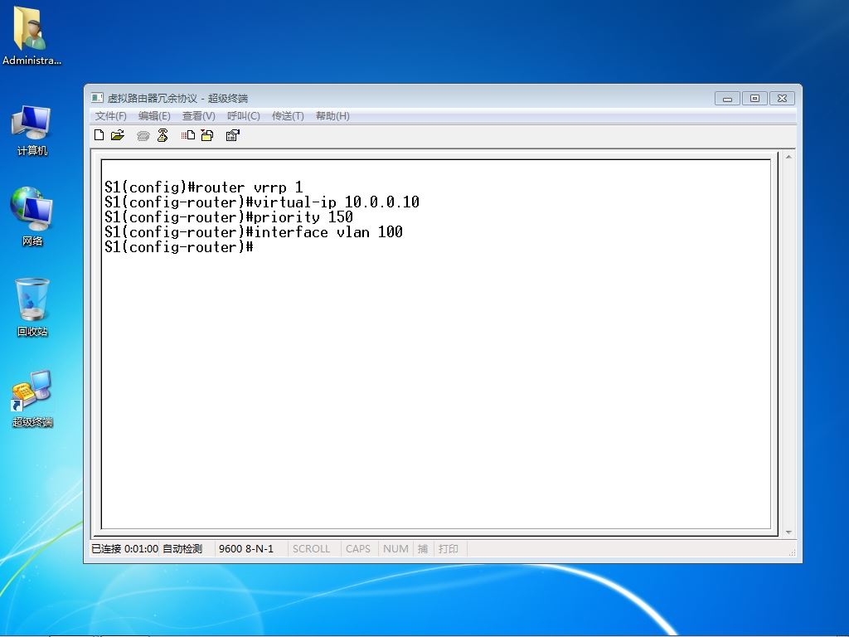Image resolution: width=849 pixels, height=637 pixels.
Task: Click the Send file toolbar icon
Action: coord(188,135)
